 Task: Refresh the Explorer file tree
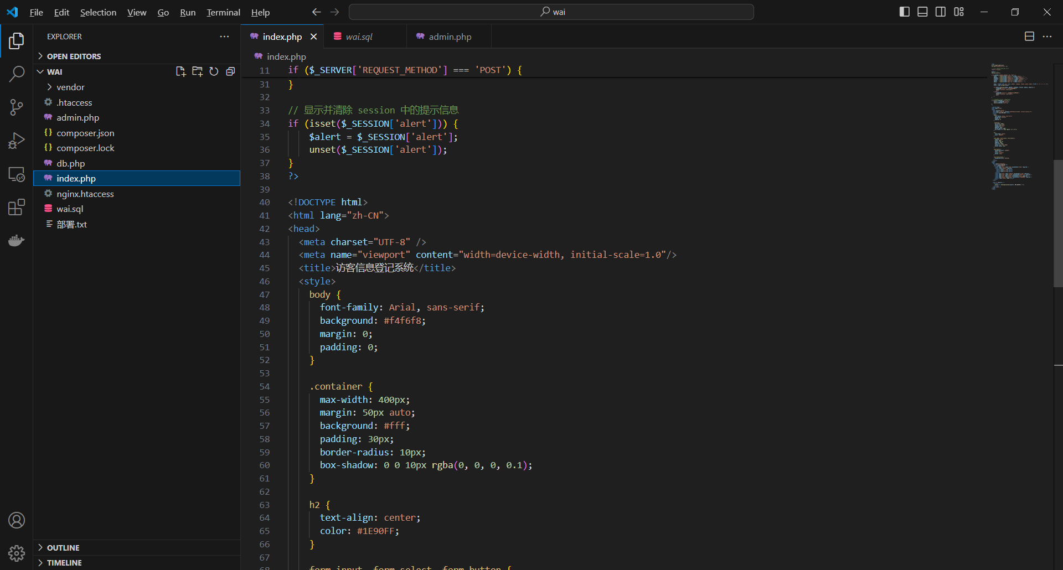pos(214,71)
